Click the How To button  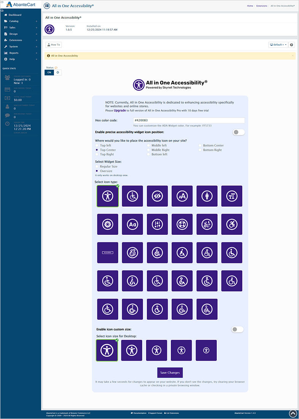point(53,45)
